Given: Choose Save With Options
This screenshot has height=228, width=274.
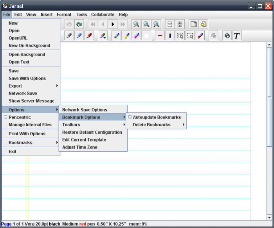Looking at the screenshot, I should coord(31,78).
